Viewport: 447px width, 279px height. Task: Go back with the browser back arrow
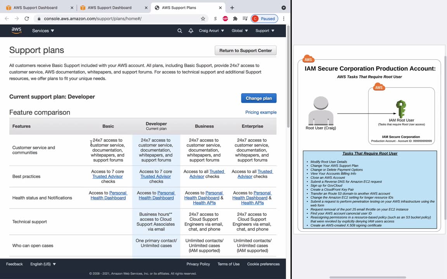(x=7, y=19)
